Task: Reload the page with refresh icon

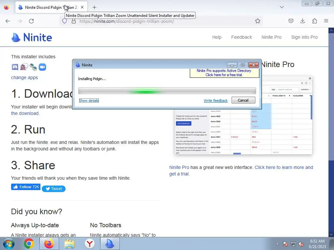Action: click(31, 21)
